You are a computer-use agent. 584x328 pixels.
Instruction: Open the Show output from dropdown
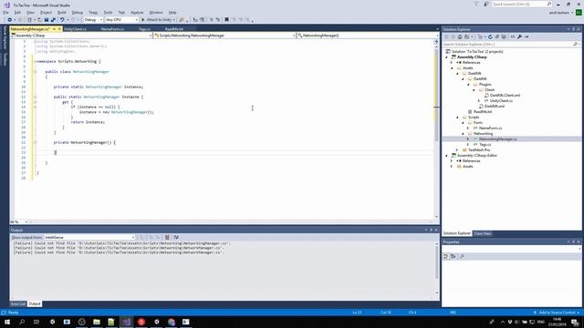(89, 237)
